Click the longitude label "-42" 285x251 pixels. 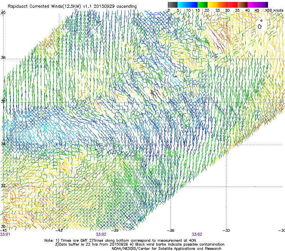59,230
